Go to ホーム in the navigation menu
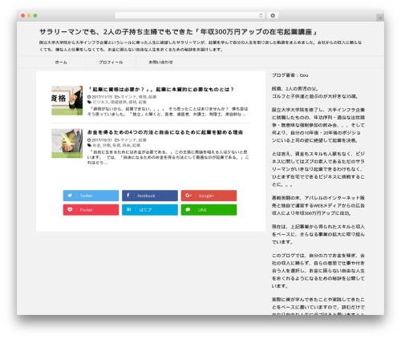Screen dimensions: 401x339 tap(61, 63)
